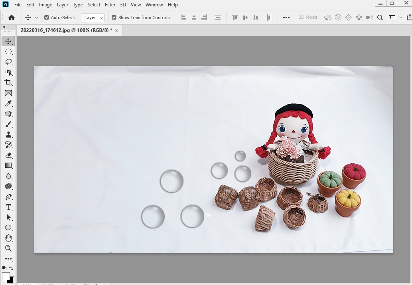The image size is (412, 285).
Task: Select the Brush tool
Action: click(8, 124)
